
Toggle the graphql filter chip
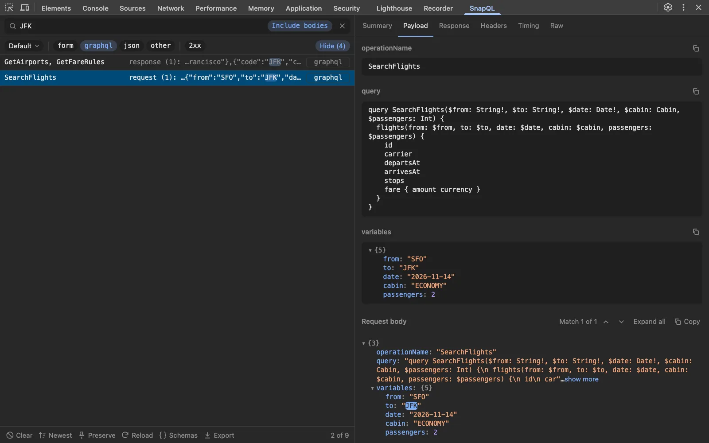(98, 46)
